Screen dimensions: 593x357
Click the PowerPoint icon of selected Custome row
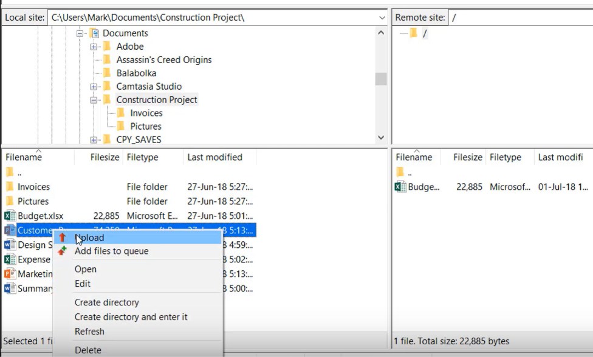[x=10, y=230]
